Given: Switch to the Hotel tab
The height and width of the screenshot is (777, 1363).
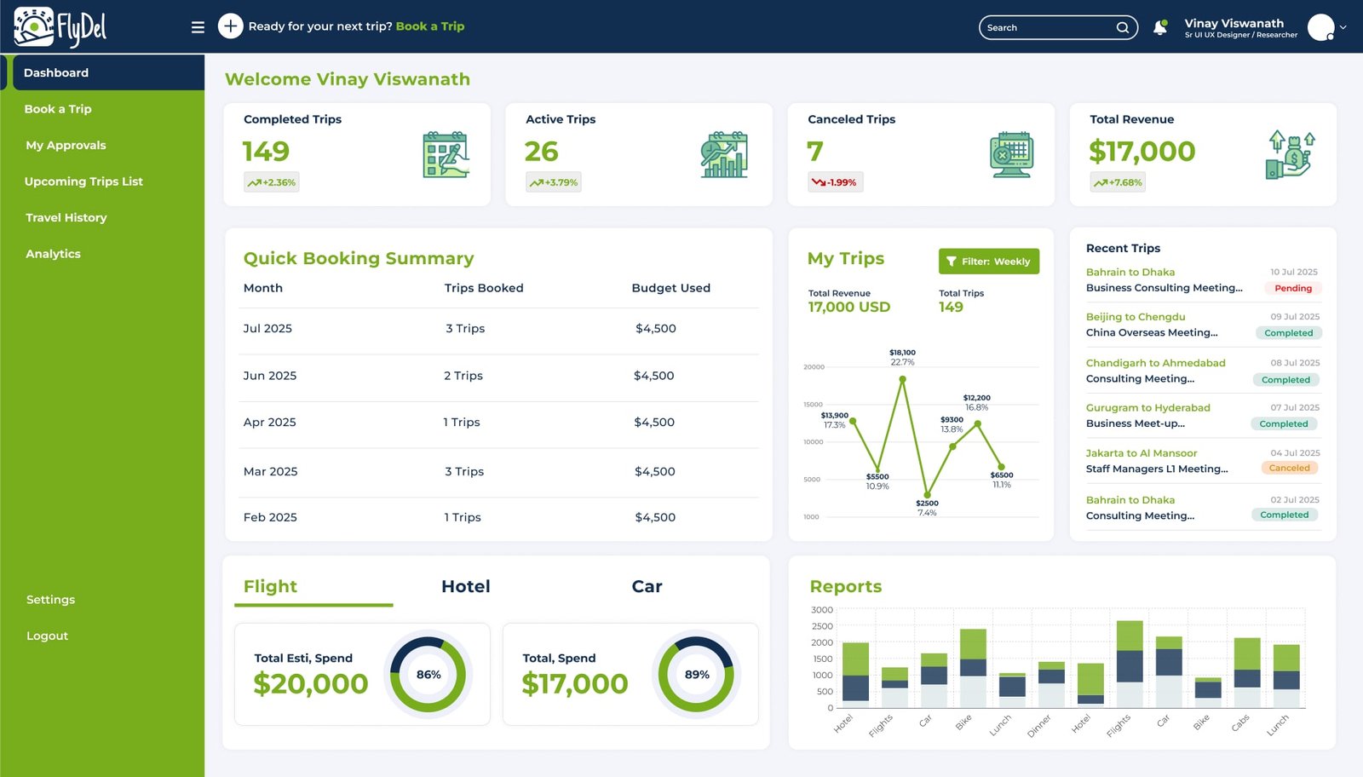Looking at the screenshot, I should (465, 586).
